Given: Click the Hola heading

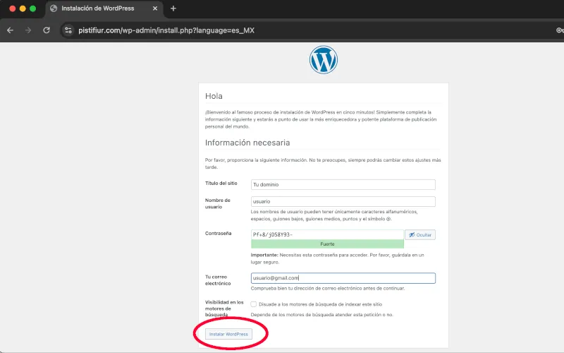Looking at the screenshot, I should (214, 96).
